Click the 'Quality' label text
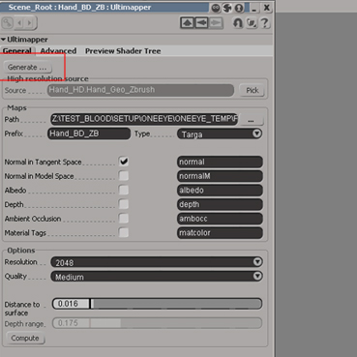This screenshot has width=357, height=357. click(x=15, y=277)
